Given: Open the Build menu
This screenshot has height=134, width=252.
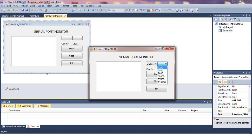Looking at the screenshot, I should point(32,6).
